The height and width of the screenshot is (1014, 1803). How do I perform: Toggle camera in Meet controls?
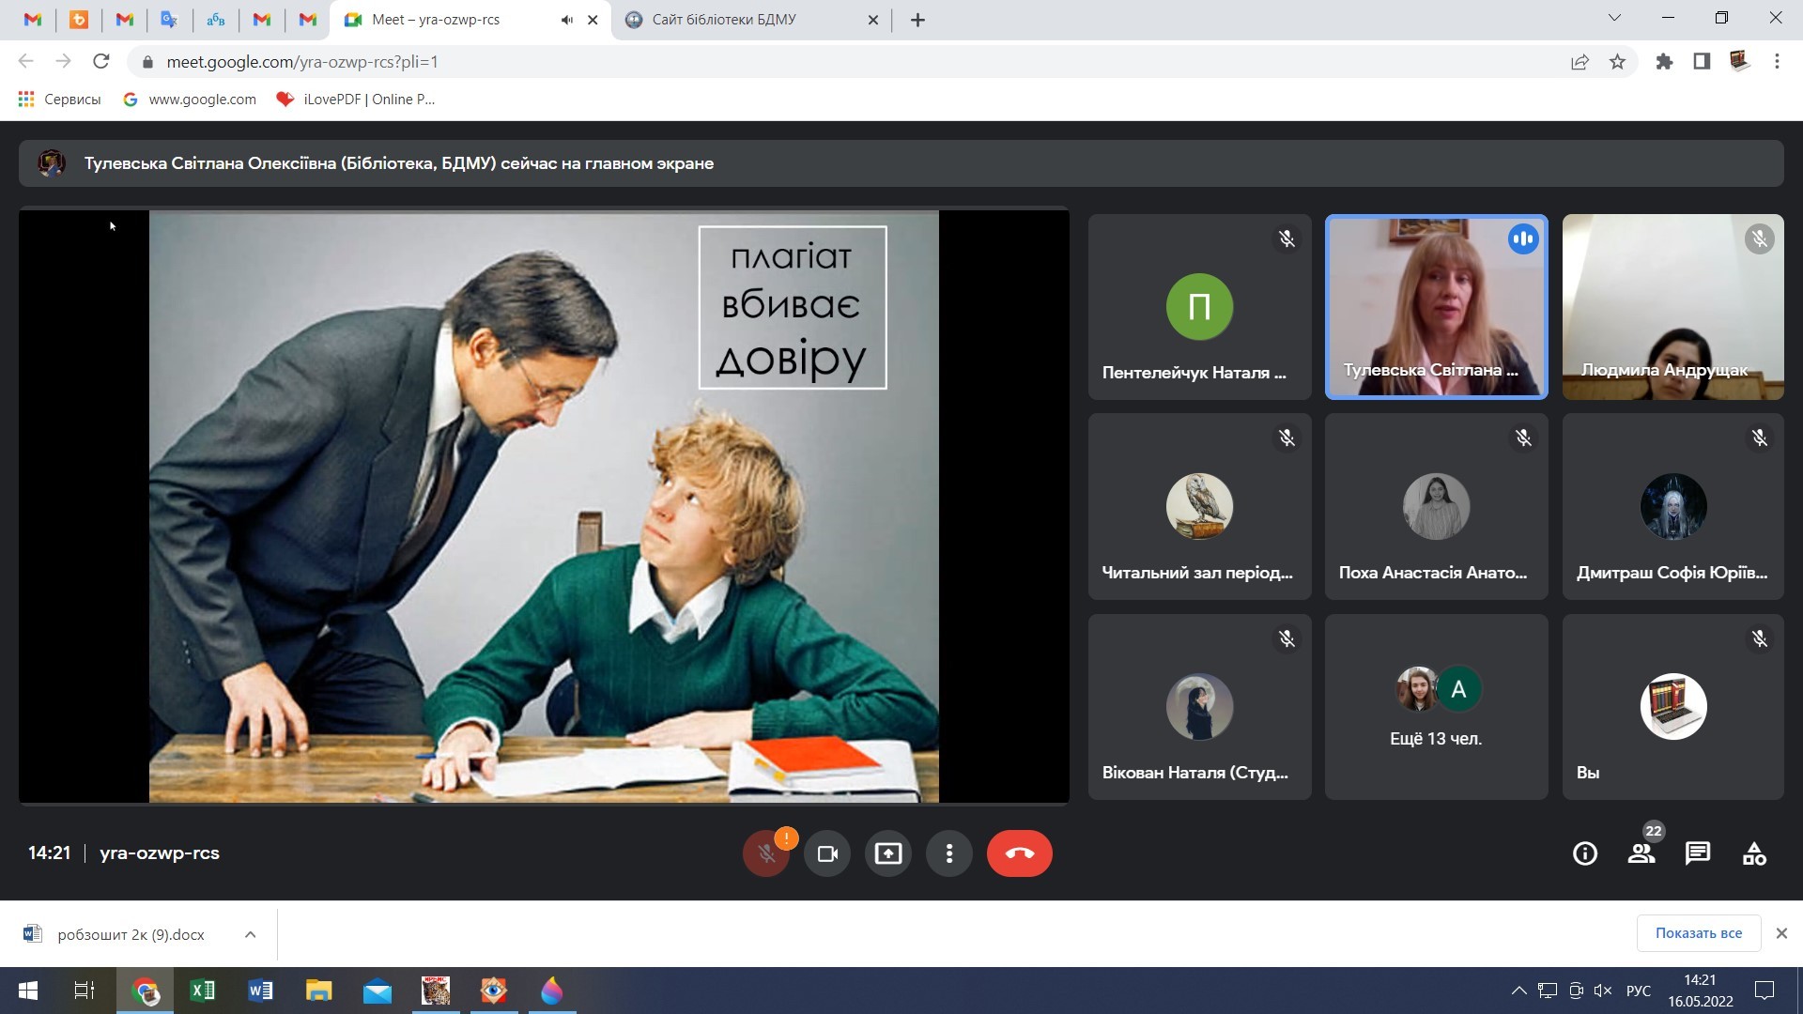(827, 853)
